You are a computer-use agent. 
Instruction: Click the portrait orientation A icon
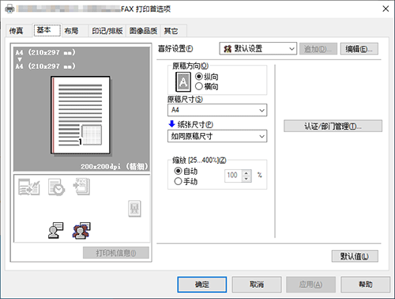(x=183, y=81)
